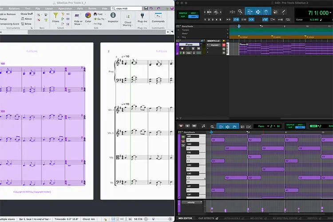This screenshot has width=333, height=222.
Task: Click Ossia Staff Above in Sibelius ribbon
Action: (x=27, y=19)
